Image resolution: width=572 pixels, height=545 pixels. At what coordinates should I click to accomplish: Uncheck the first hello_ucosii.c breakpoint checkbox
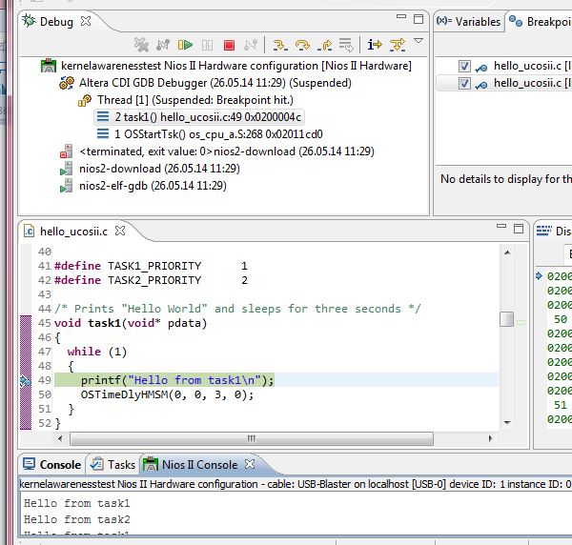point(464,66)
